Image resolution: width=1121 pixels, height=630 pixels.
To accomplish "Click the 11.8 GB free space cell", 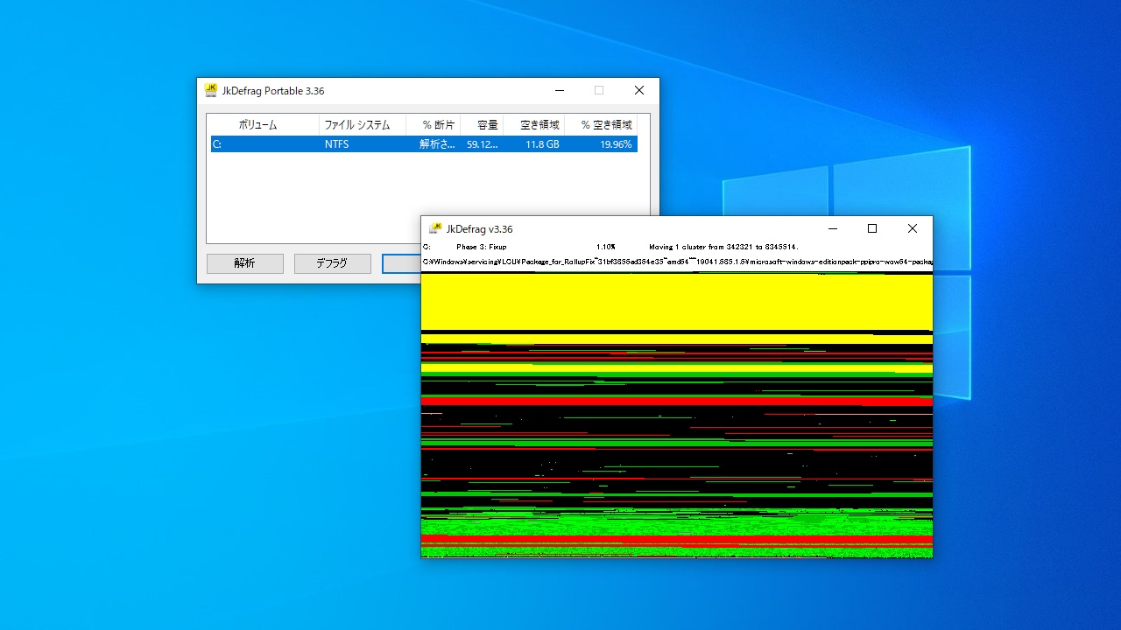I will click(542, 144).
